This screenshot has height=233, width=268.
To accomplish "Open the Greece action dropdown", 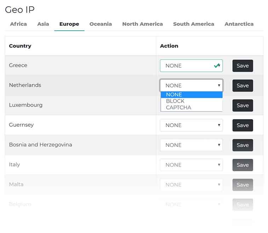I will tap(192, 66).
